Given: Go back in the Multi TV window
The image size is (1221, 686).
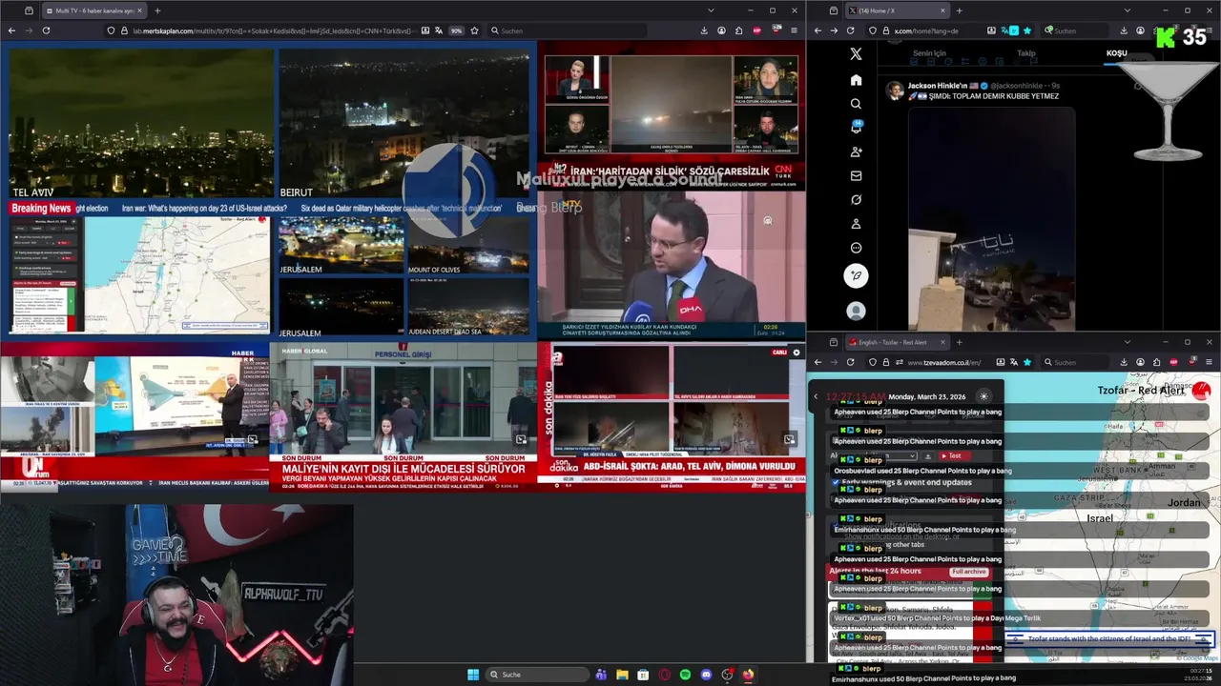Looking at the screenshot, I should (x=10, y=30).
